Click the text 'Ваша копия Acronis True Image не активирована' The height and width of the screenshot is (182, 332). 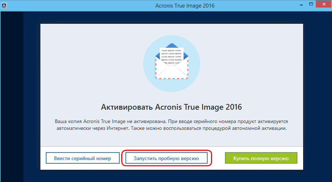(x=111, y=122)
